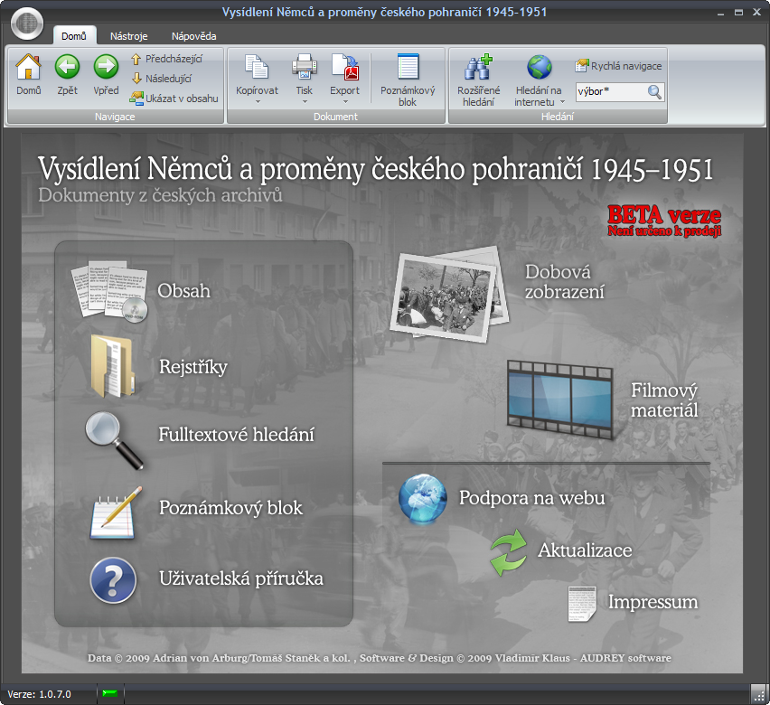Switch to the Nápověda ribbon tab

193,36
